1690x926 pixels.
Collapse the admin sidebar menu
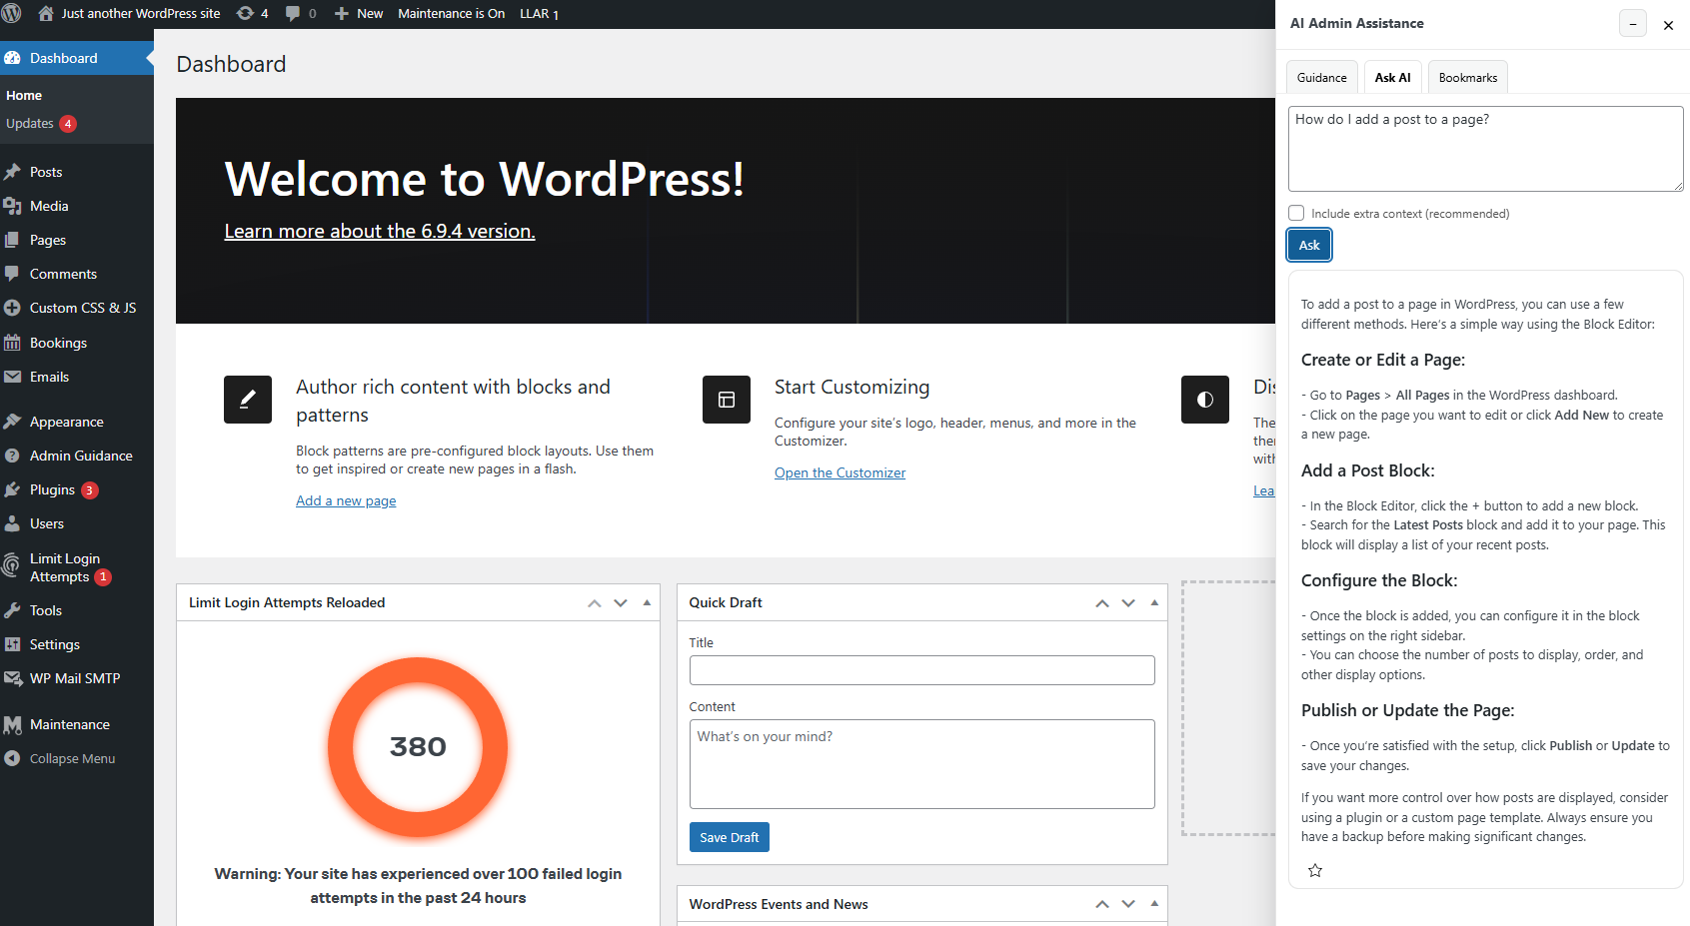pyautogui.click(x=60, y=758)
